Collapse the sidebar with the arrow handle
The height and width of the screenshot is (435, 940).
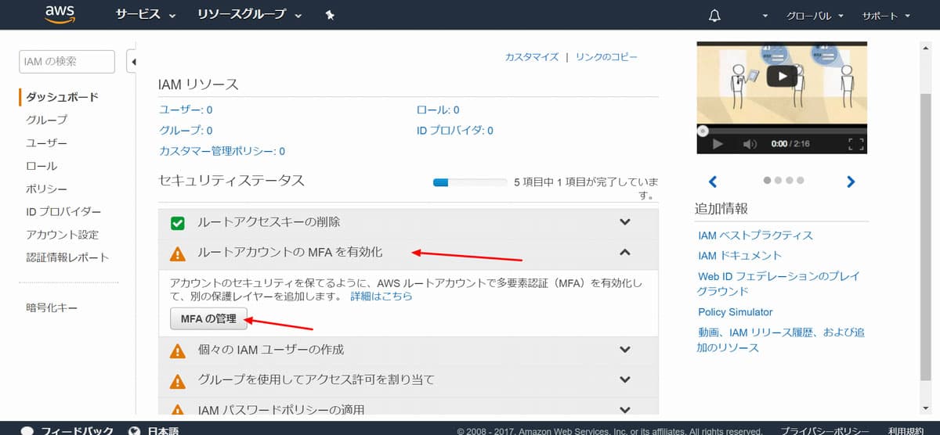pos(132,62)
